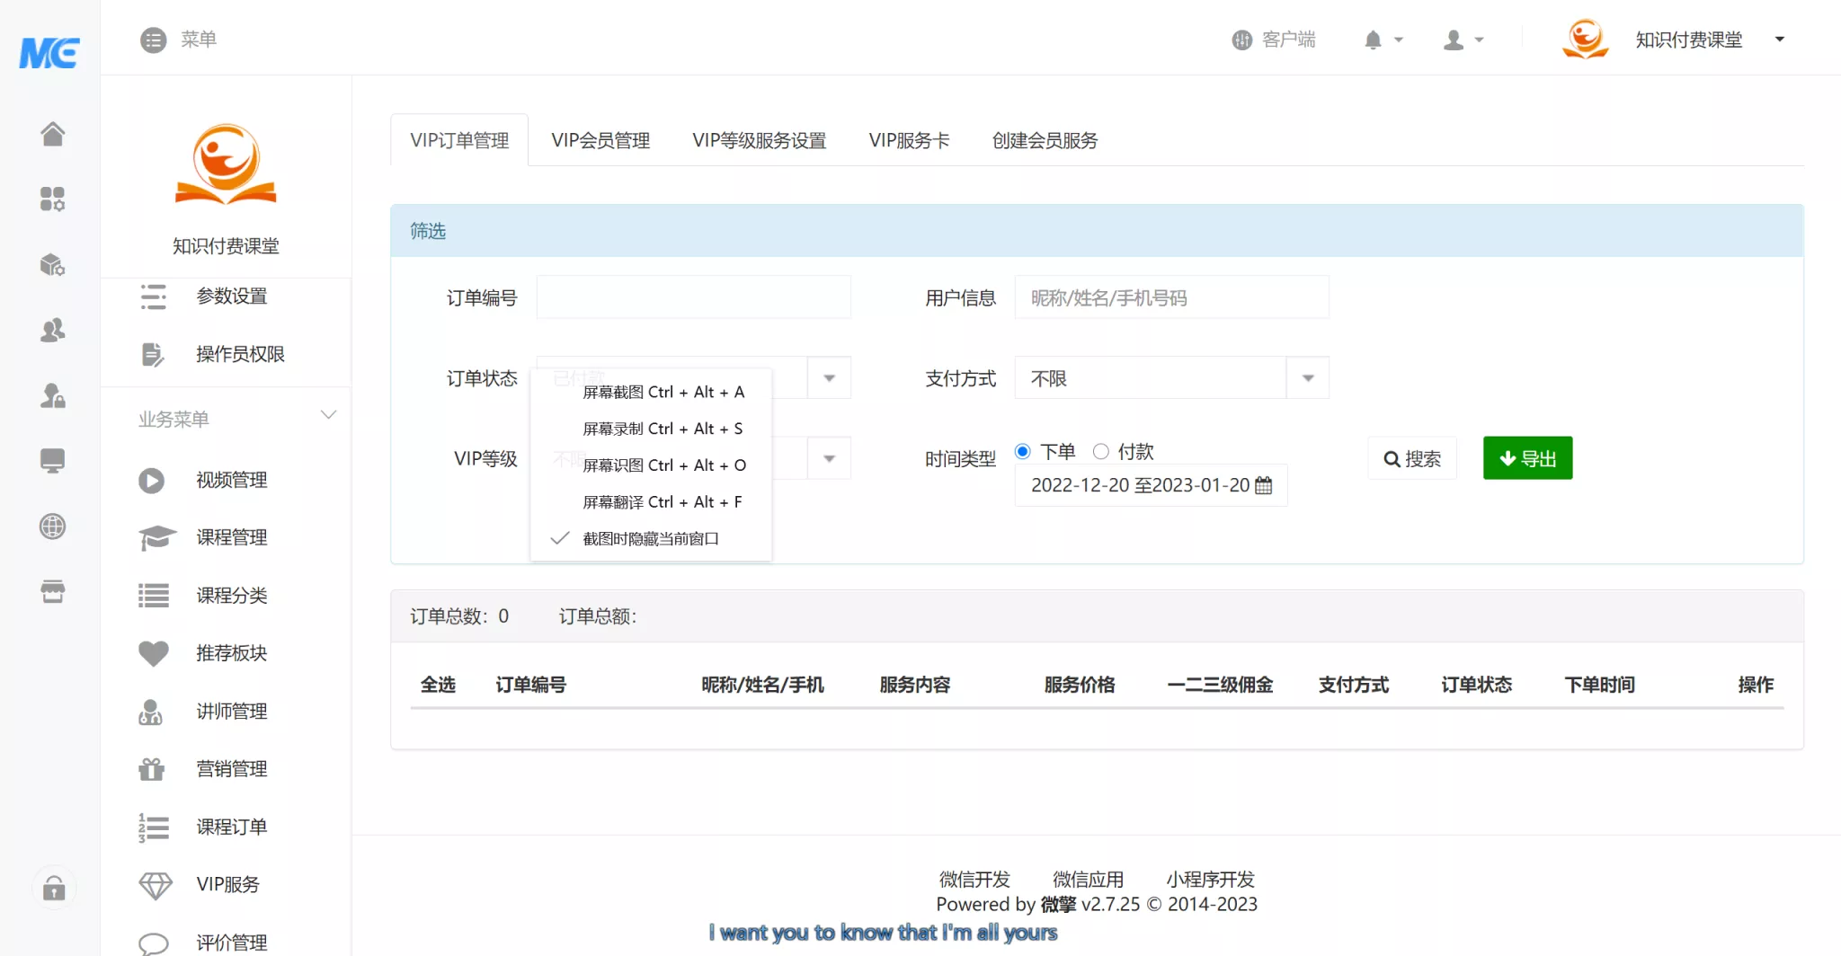This screenshot has height=956, width=1841.
Task: Open the user account dropdown
Action: (1463, 40)
